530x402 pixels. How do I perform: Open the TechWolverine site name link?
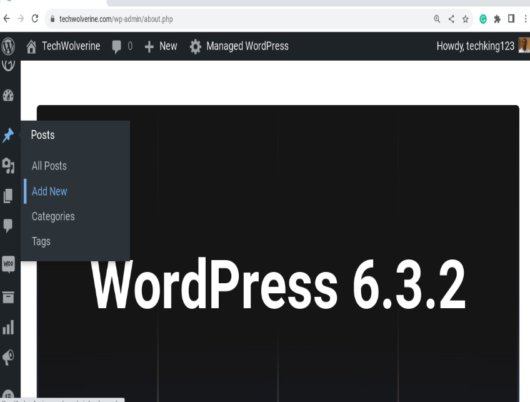[x=71, y=46]
